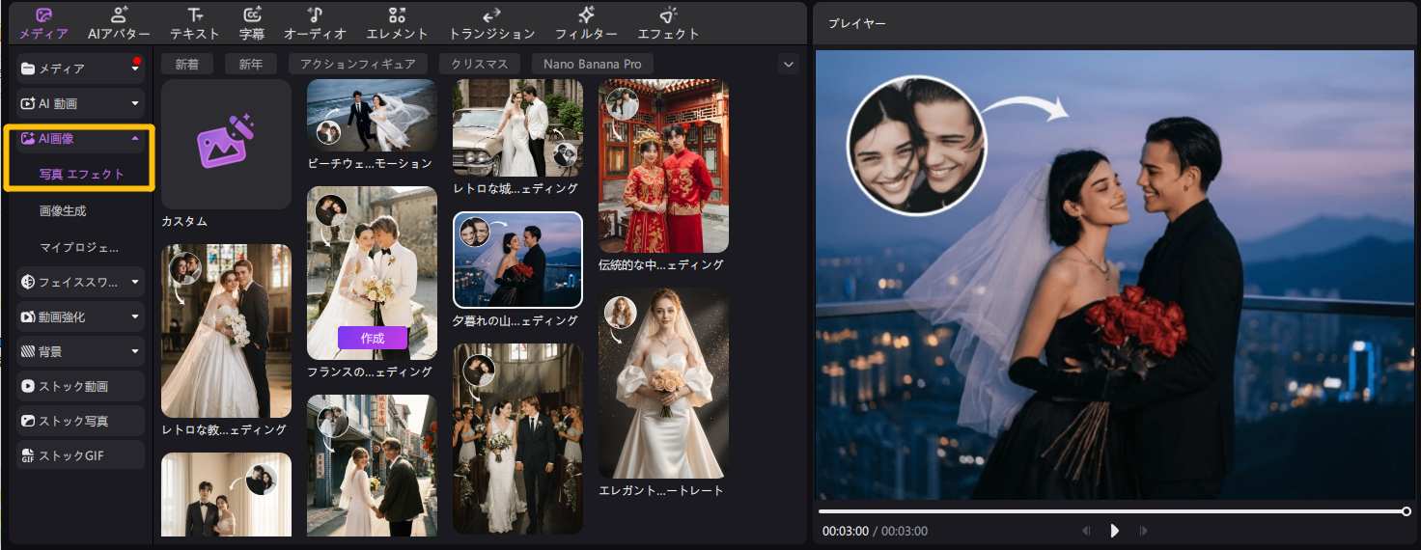Select the 字幕 subtitles tab
This screenshot has width=1421, height=550.
[x=252, y=23]
